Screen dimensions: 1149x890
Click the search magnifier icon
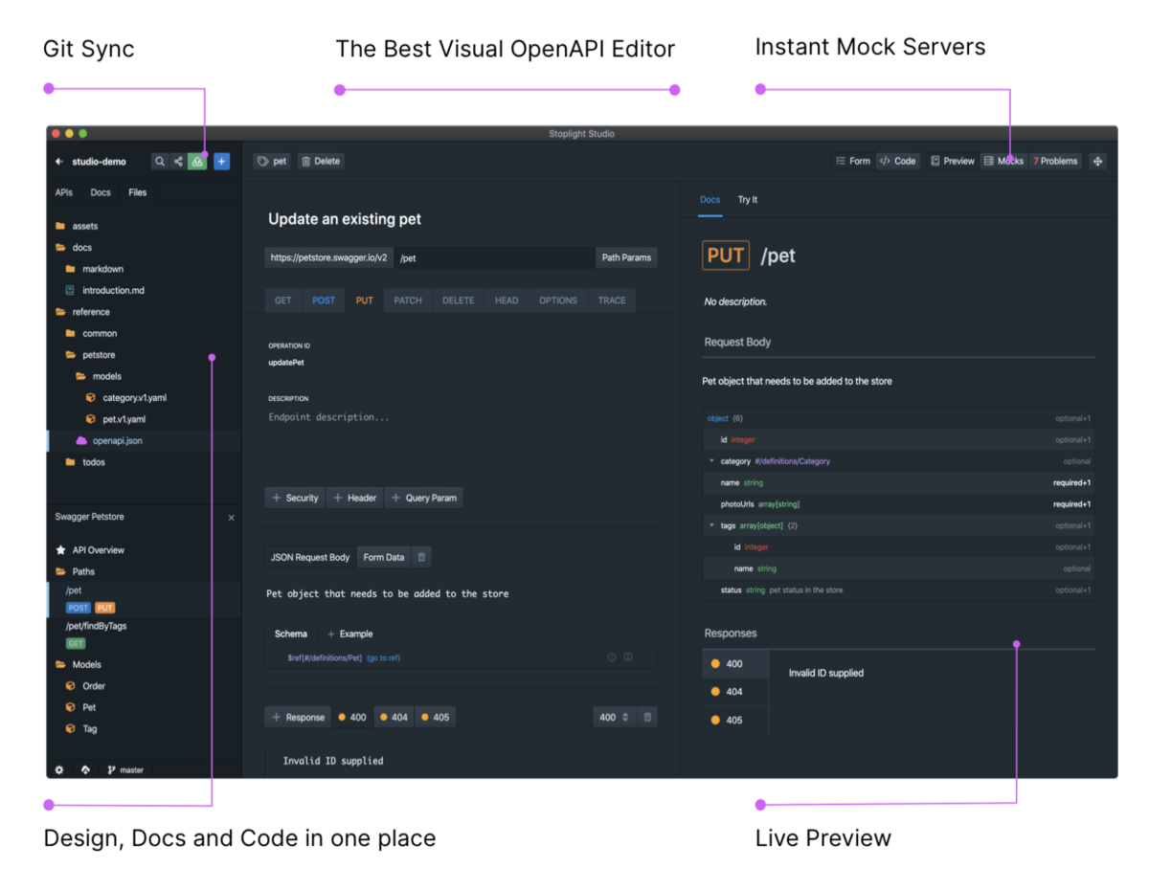coord(160,162)
